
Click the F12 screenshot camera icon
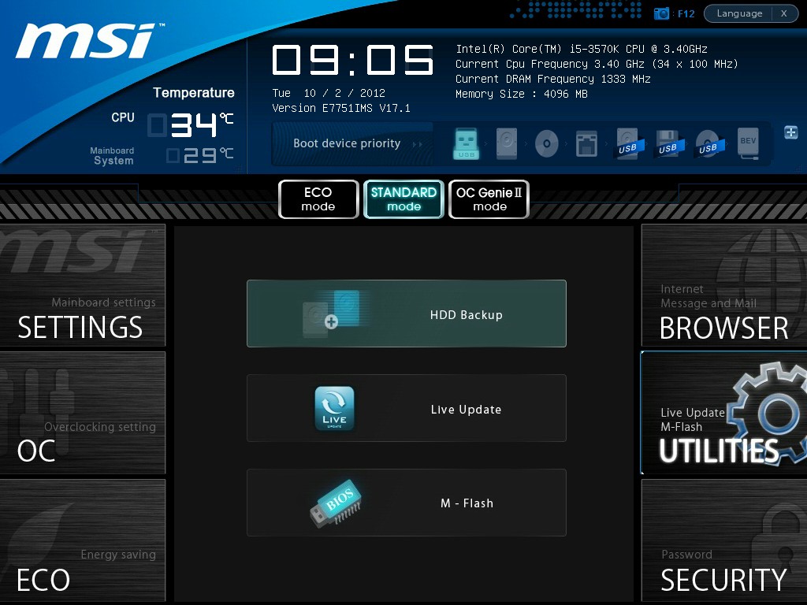[x=661, y=13]
